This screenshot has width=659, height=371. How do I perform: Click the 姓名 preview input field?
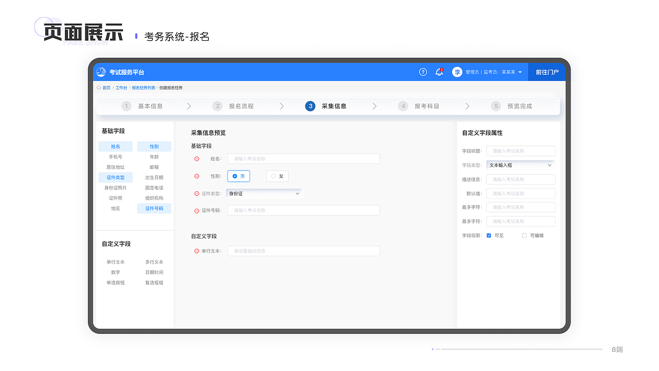[303, 159]
